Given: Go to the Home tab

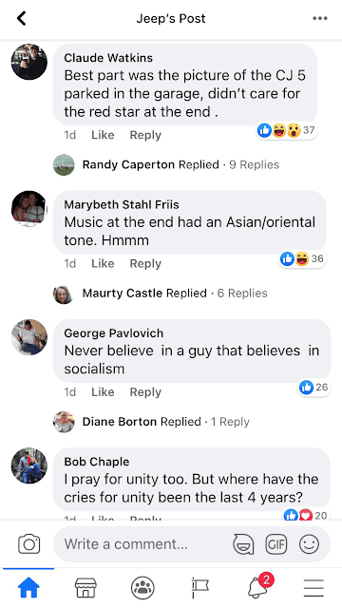Looking at the screenshot, I should click(x=28, y=587).
